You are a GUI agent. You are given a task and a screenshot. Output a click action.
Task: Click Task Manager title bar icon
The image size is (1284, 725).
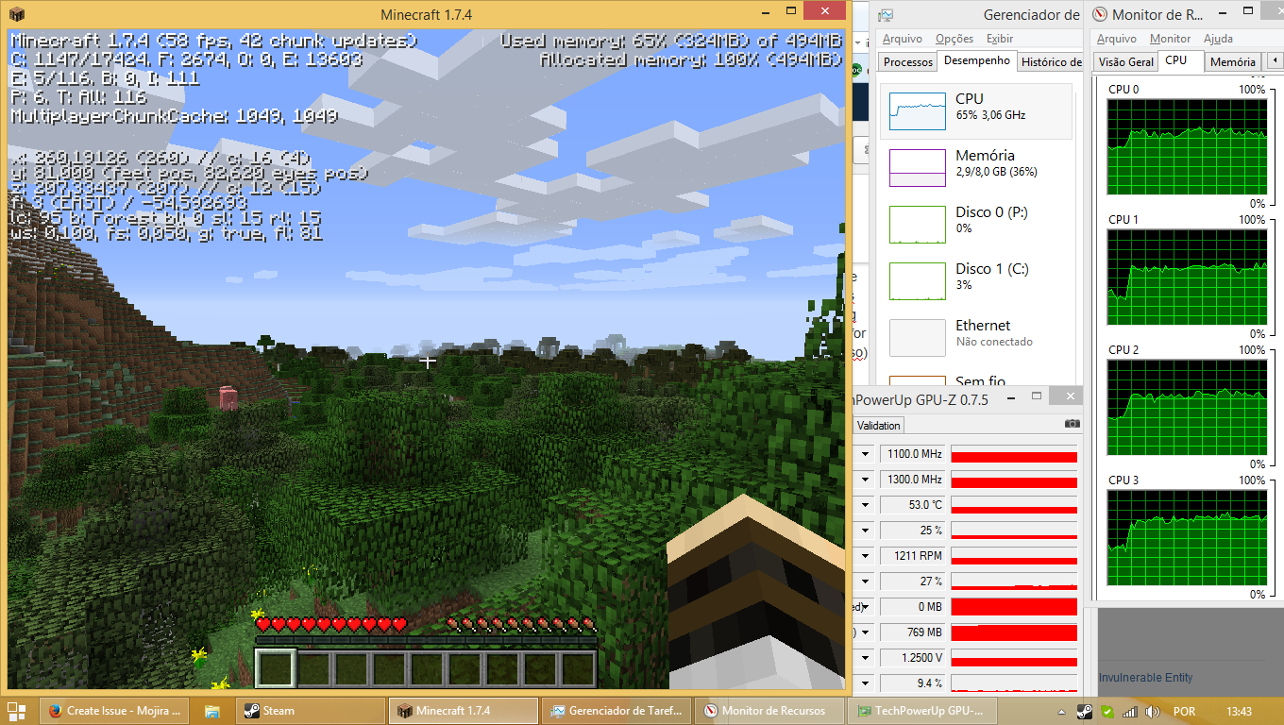coord(885,15)
